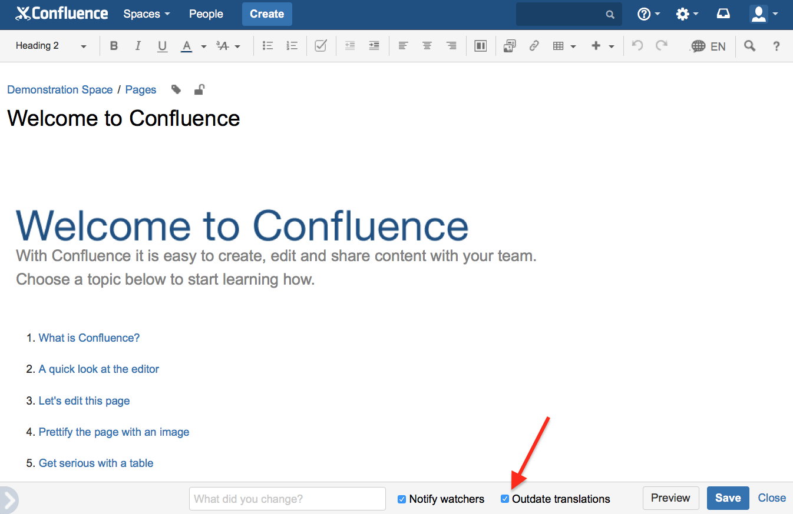Click the large Welcome to Confluence heading
This screenshot has width=793, height=514.
point(242,225)
